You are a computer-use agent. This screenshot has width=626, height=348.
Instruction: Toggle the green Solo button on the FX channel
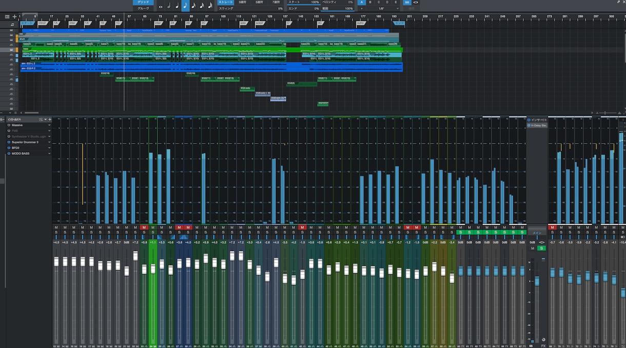pos(542,248)
